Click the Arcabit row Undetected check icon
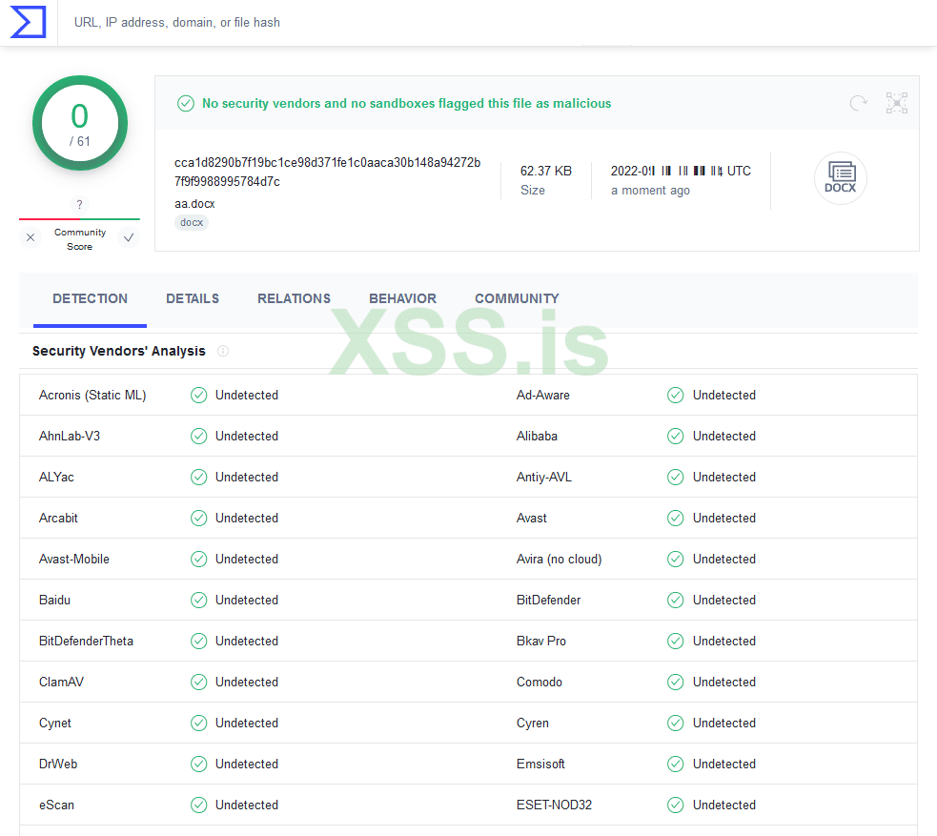Image resolution: width=937 pixels, height=836 pixels. point(199,519)
